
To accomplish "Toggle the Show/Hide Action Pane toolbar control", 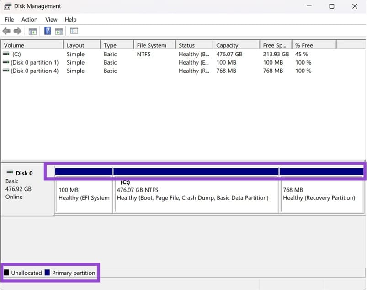I will click(59, 31).
